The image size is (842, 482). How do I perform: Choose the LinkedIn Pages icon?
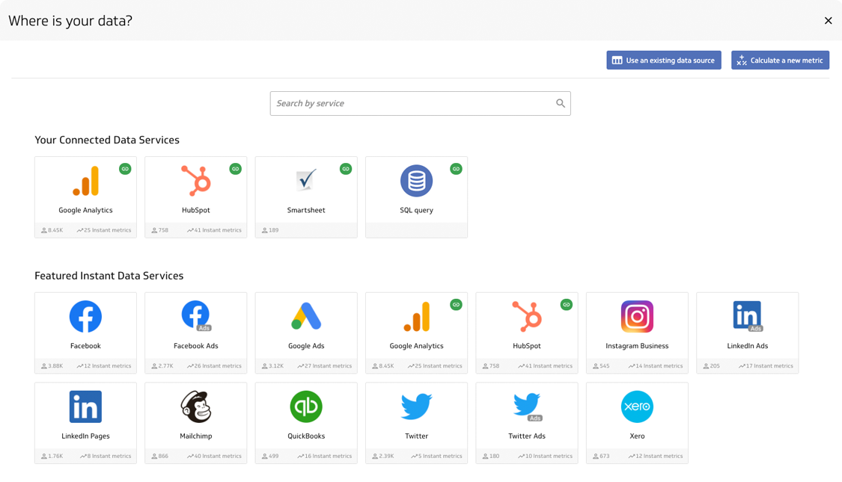[85, 407]
